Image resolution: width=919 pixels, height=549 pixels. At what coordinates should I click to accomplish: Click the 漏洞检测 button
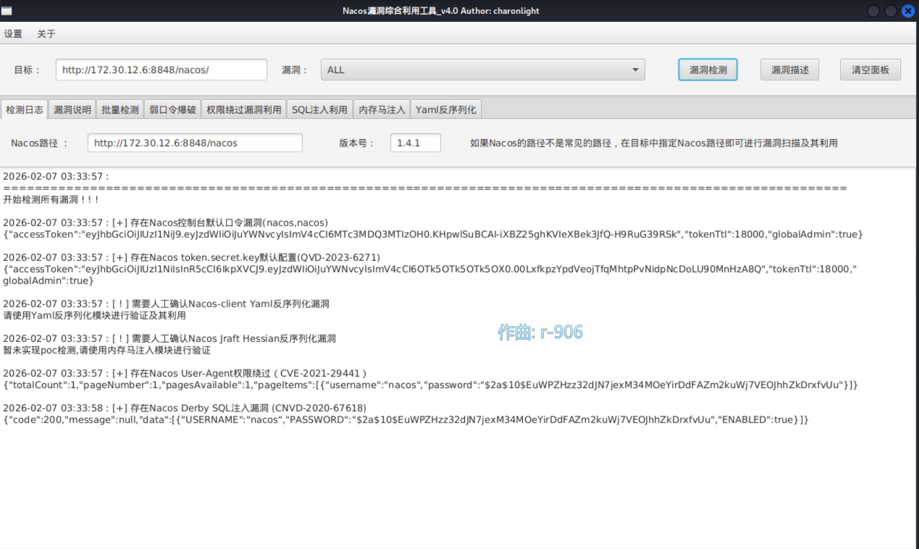pos(708,70)
